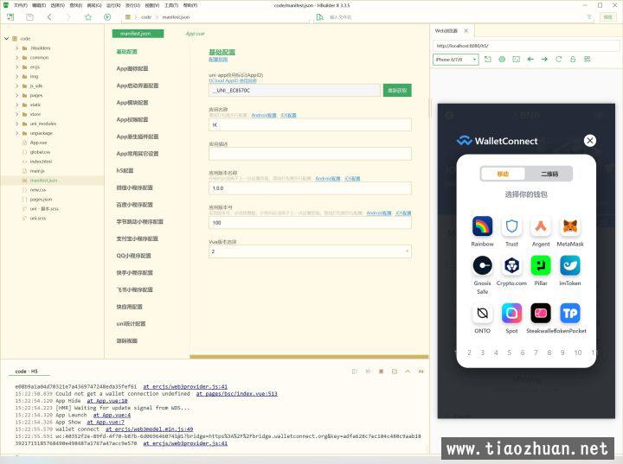Click the console icon in Web browser toolbar

516,59
